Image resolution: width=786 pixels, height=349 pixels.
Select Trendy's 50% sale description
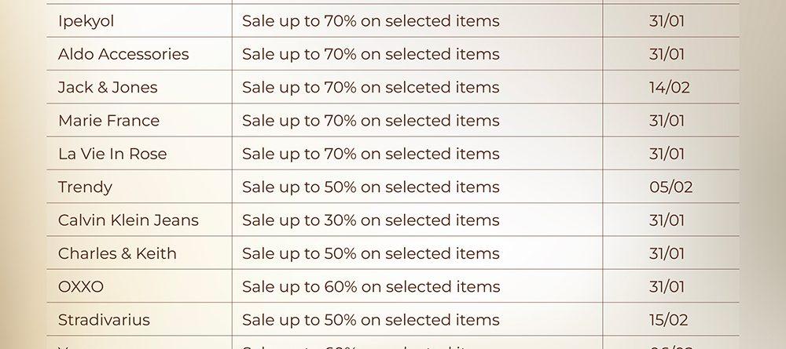(x=370, y=187)
